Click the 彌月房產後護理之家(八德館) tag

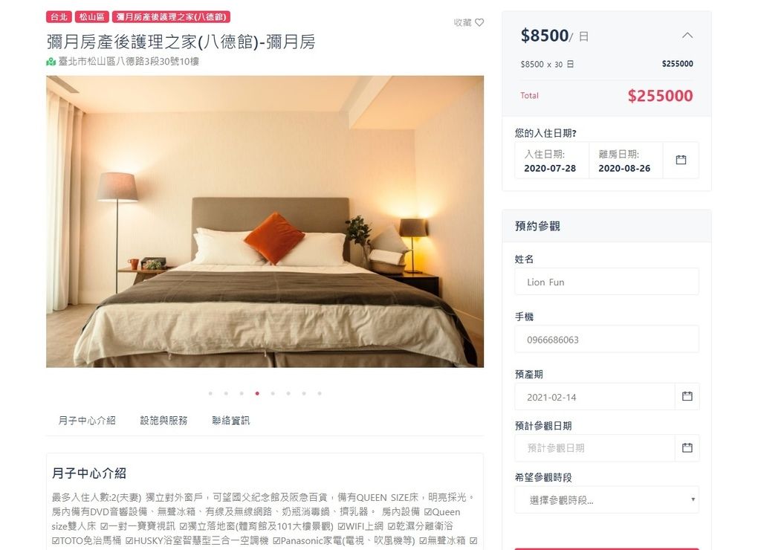[172, 16]
